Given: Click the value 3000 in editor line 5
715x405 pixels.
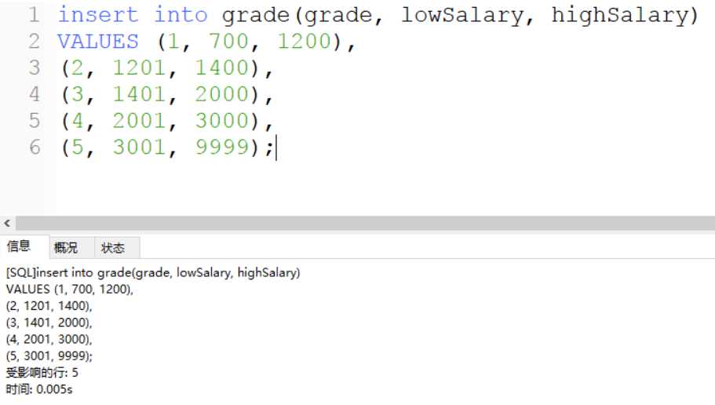Looking at the screenshot, I should pyautogui.click(x=221, y=121).
